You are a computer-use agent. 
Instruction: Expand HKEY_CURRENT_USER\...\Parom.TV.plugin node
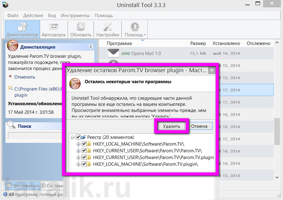[x=78, y=157]
